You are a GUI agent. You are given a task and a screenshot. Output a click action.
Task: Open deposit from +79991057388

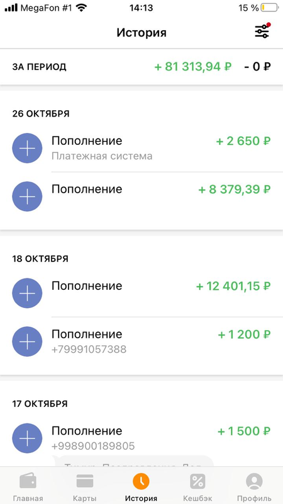coord(141,341)
